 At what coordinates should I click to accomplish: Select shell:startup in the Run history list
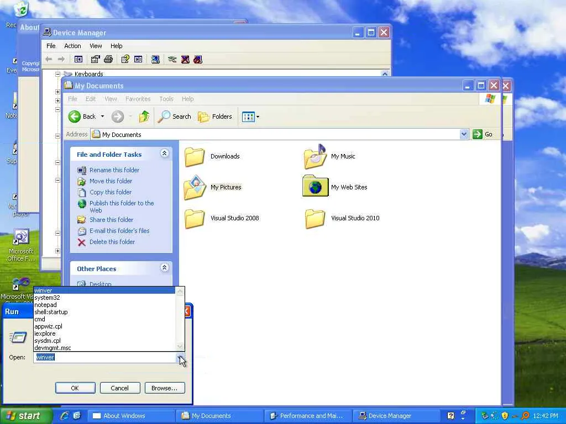[104, 312]
